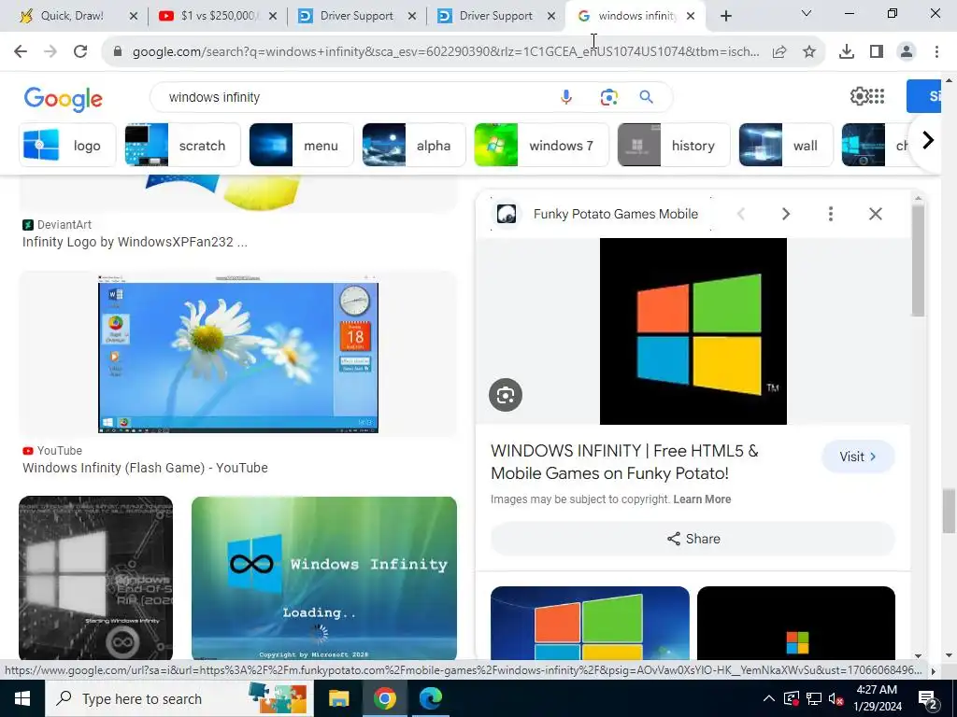Select the alpha filter chip
957x717 pixels.
pyautogui.click(x=414, y=145)
